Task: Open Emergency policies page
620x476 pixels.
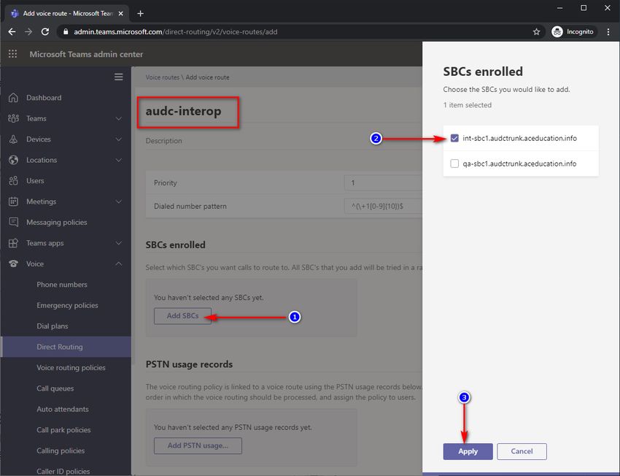Action: 67,305
